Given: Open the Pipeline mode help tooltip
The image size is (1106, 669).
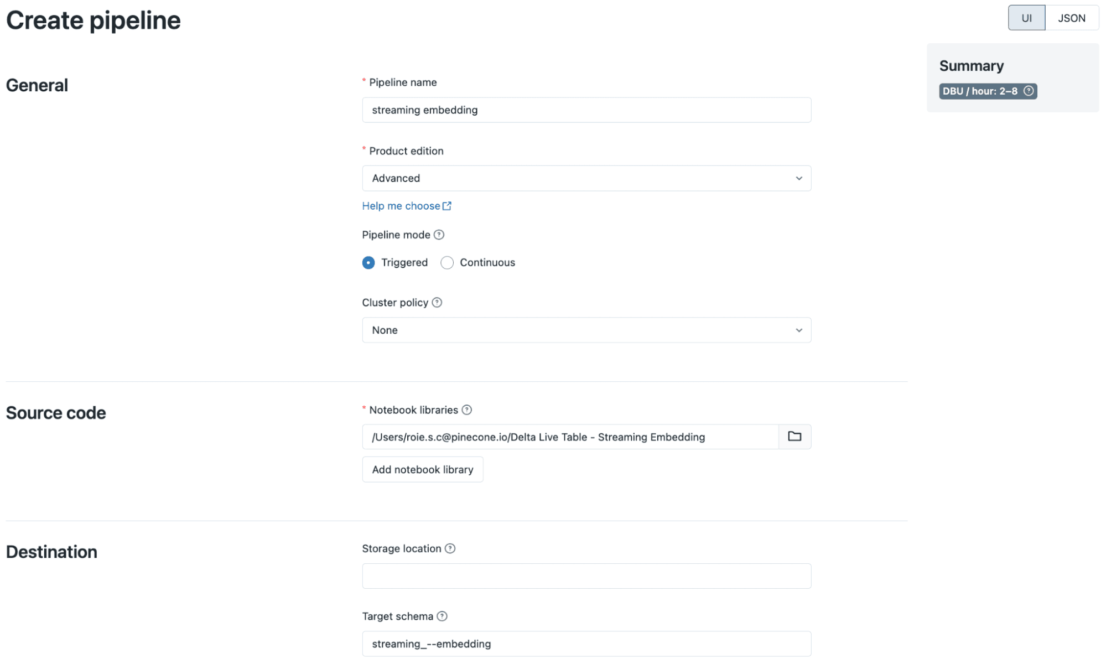Looking at the screenshot, I should pos(438,235).
